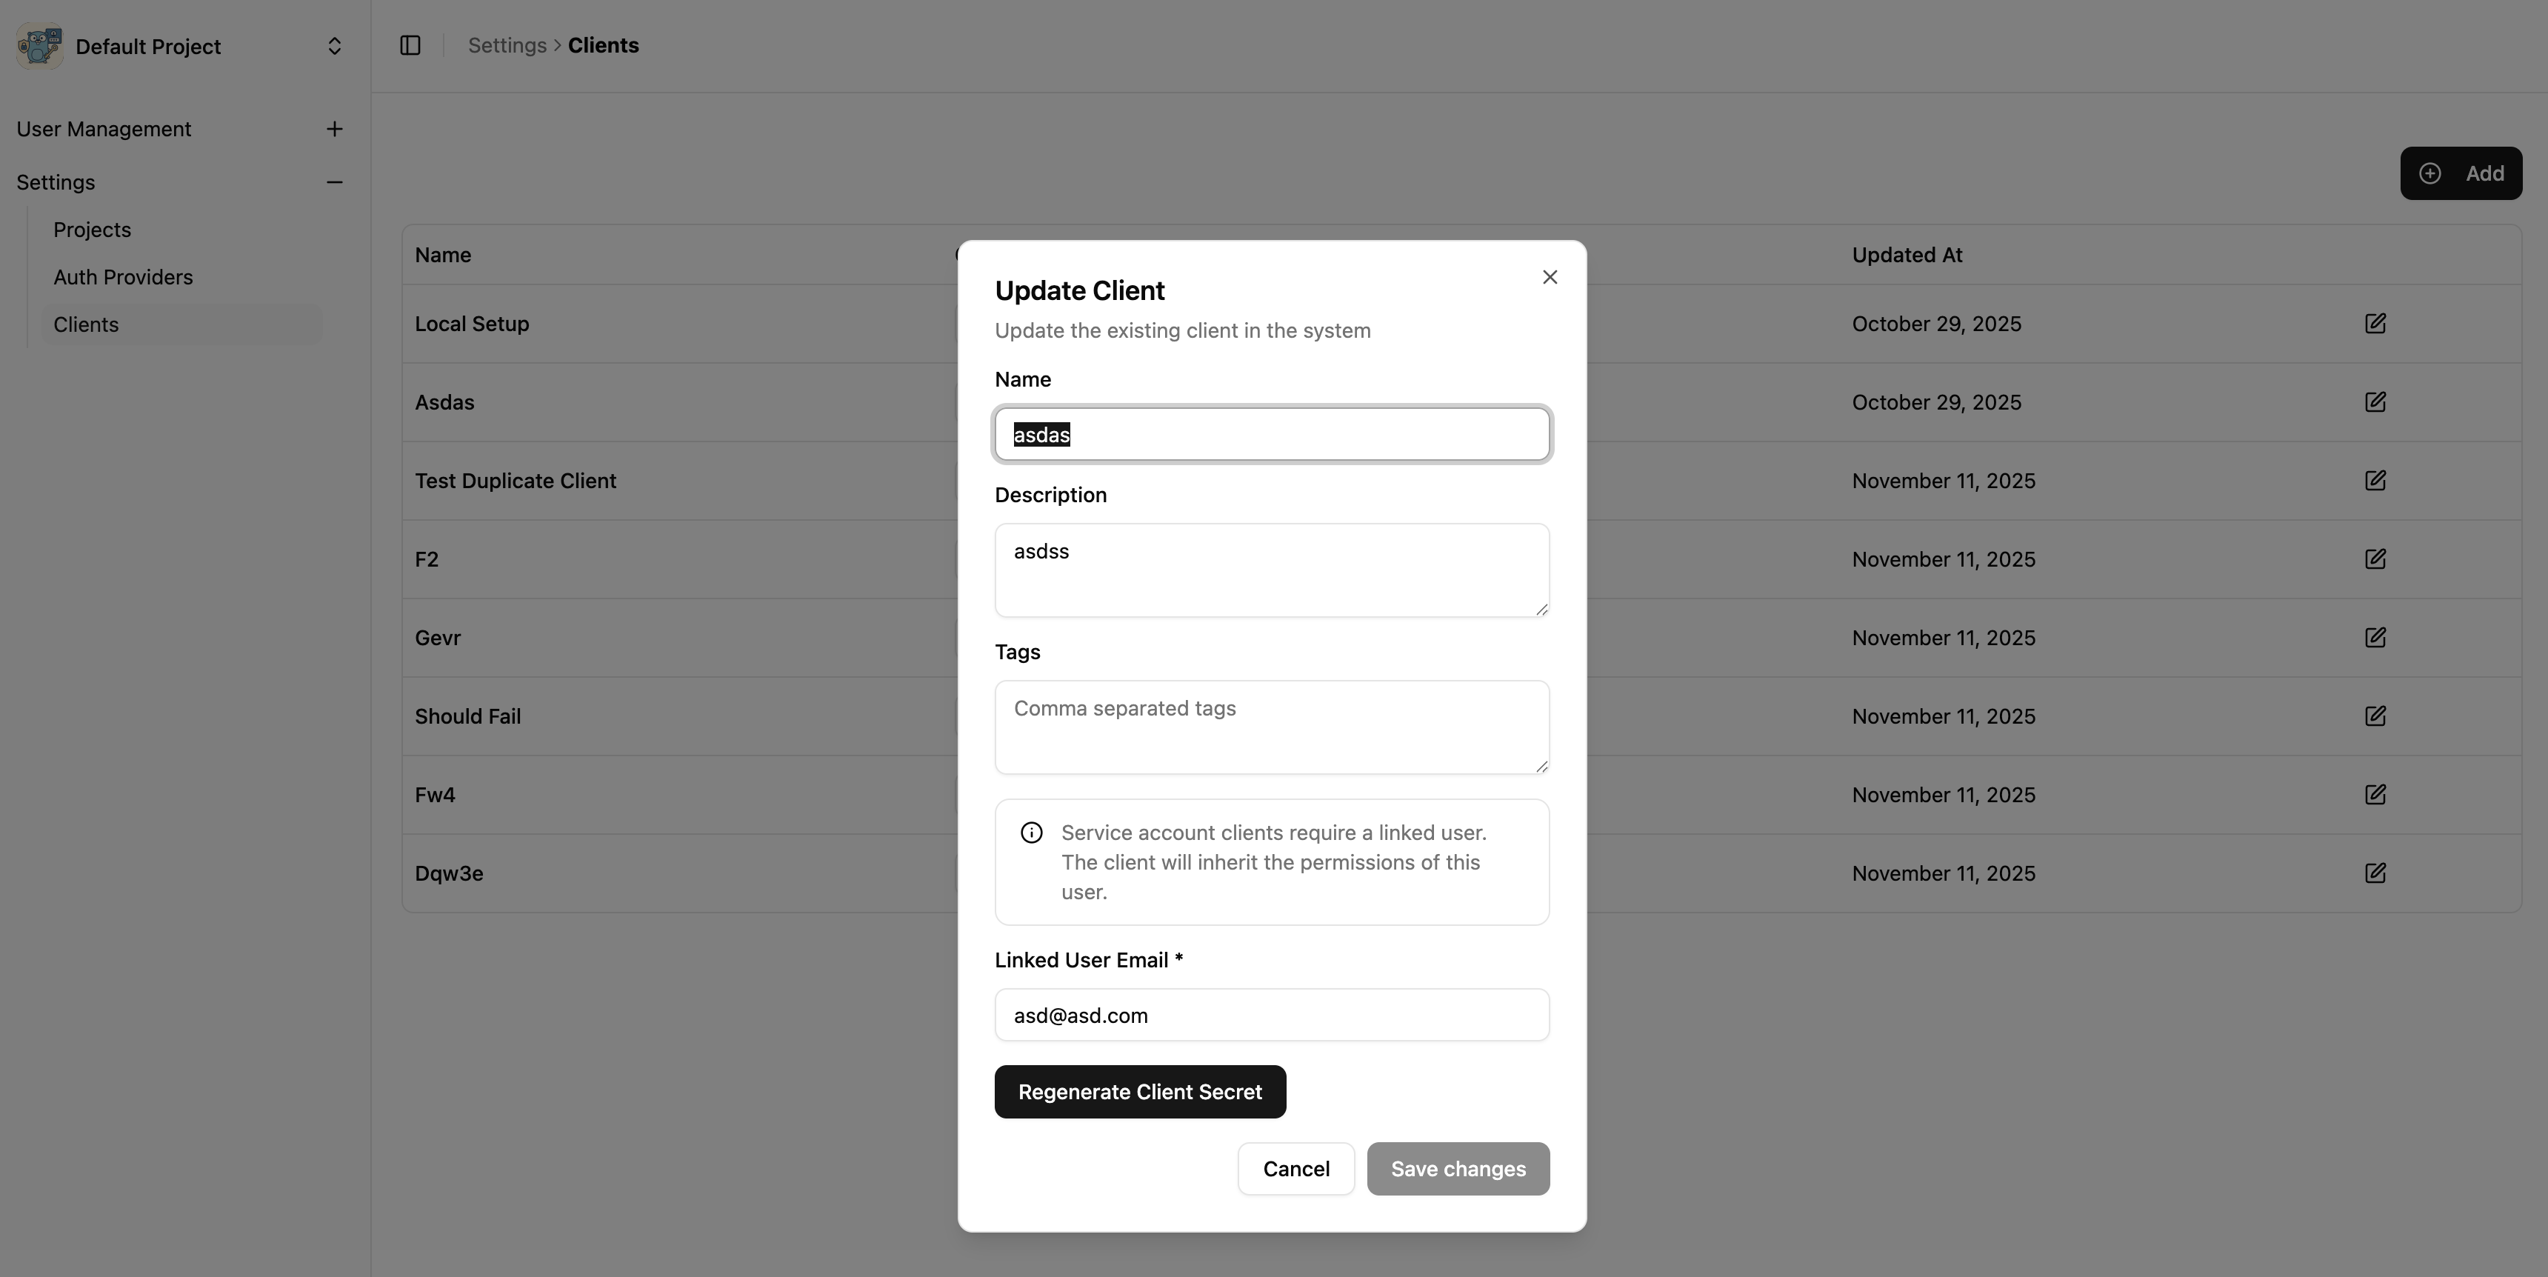The image size is (2548, 1277).
Task: Click the plus icon next to User Management
Action: coord(334,129)
